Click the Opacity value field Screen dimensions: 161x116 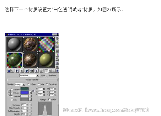pyautogui.click(x=24, y=114)
